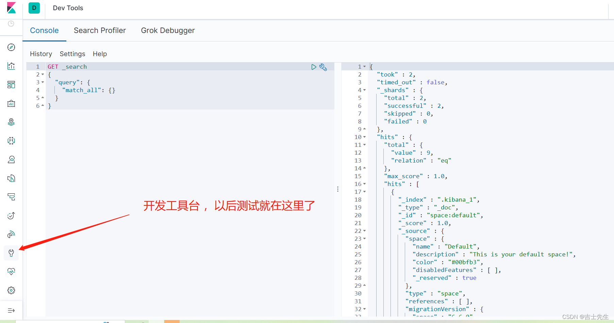This screenshot has height=323, width=614.
Task: Open Dashboard icon in sidebar
Action: click(x=11, y=85)
